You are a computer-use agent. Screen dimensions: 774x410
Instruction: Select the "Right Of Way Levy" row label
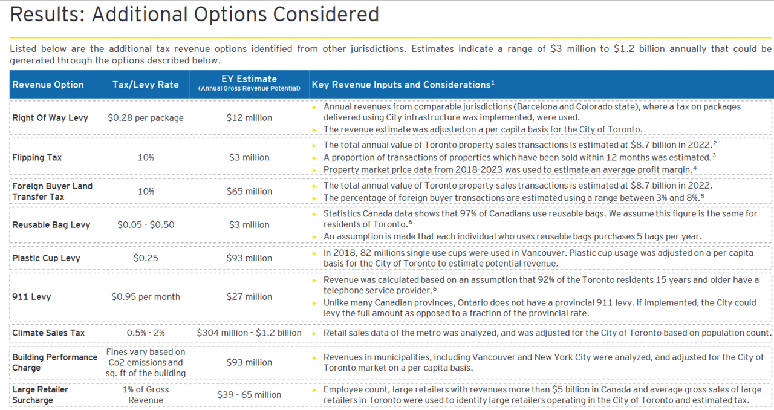pos(50,118)
